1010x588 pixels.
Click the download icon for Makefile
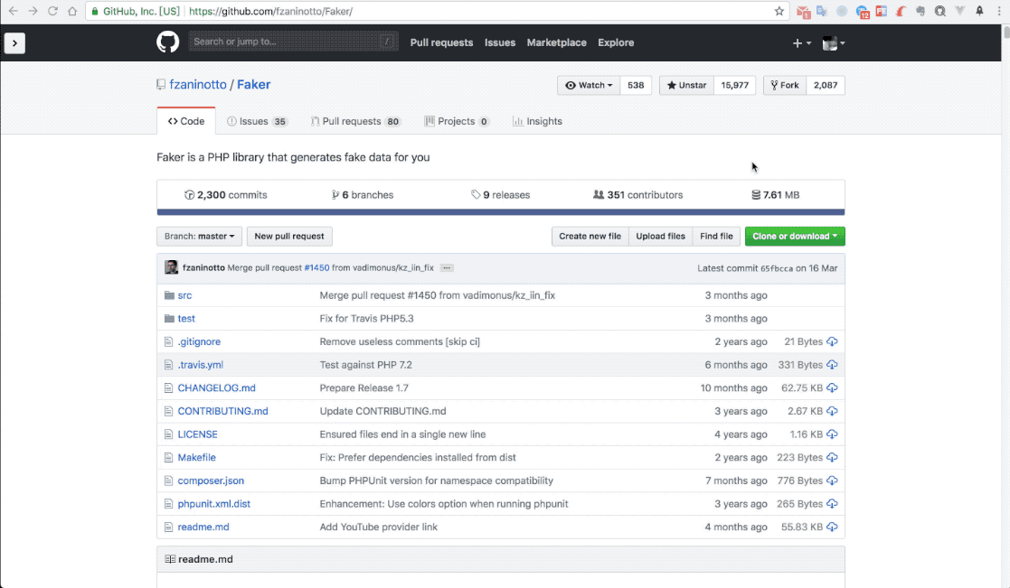tap(832, 457)
